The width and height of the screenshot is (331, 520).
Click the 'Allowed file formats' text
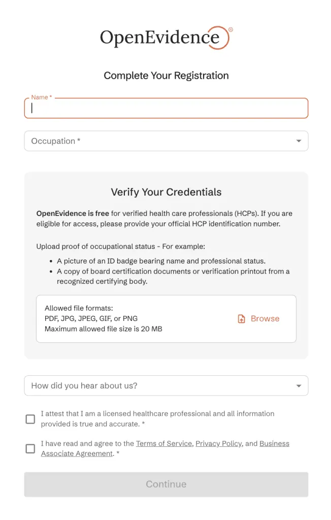pos(79,308)
